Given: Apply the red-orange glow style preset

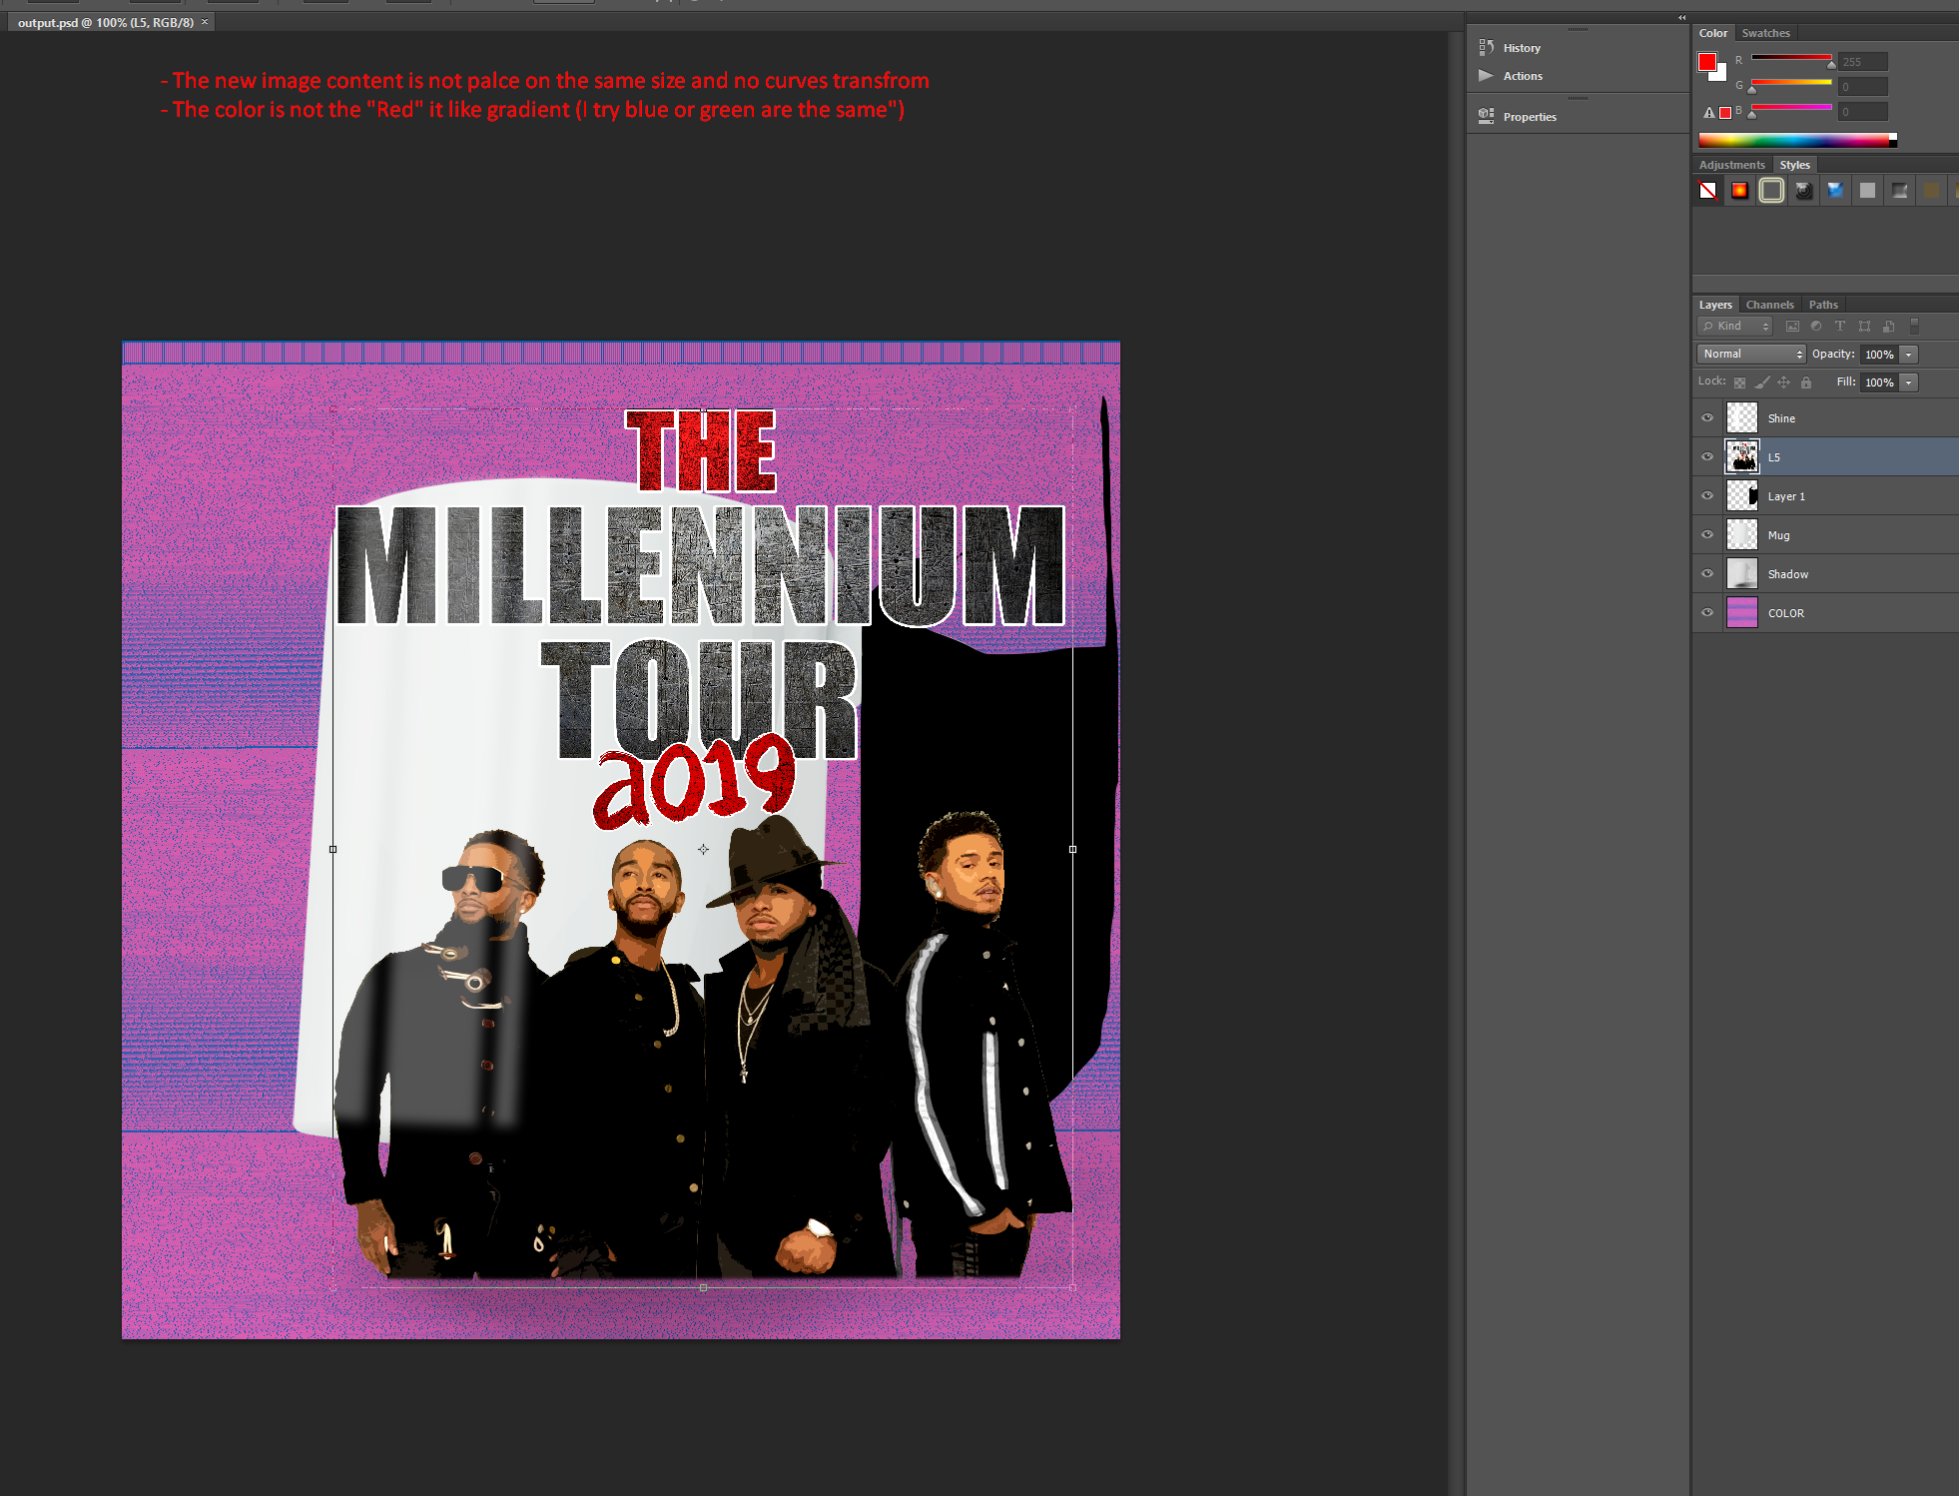Looking at the screenshot, I should coord(1740,190).
